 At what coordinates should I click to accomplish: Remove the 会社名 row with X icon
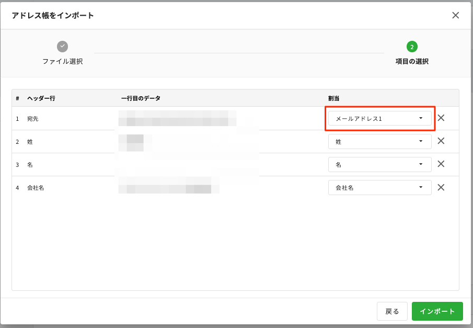point(441,187)
